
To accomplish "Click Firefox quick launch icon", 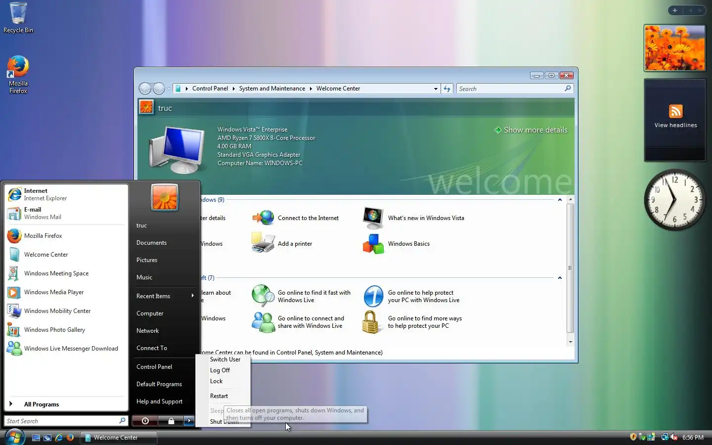I will click(70, 438).
